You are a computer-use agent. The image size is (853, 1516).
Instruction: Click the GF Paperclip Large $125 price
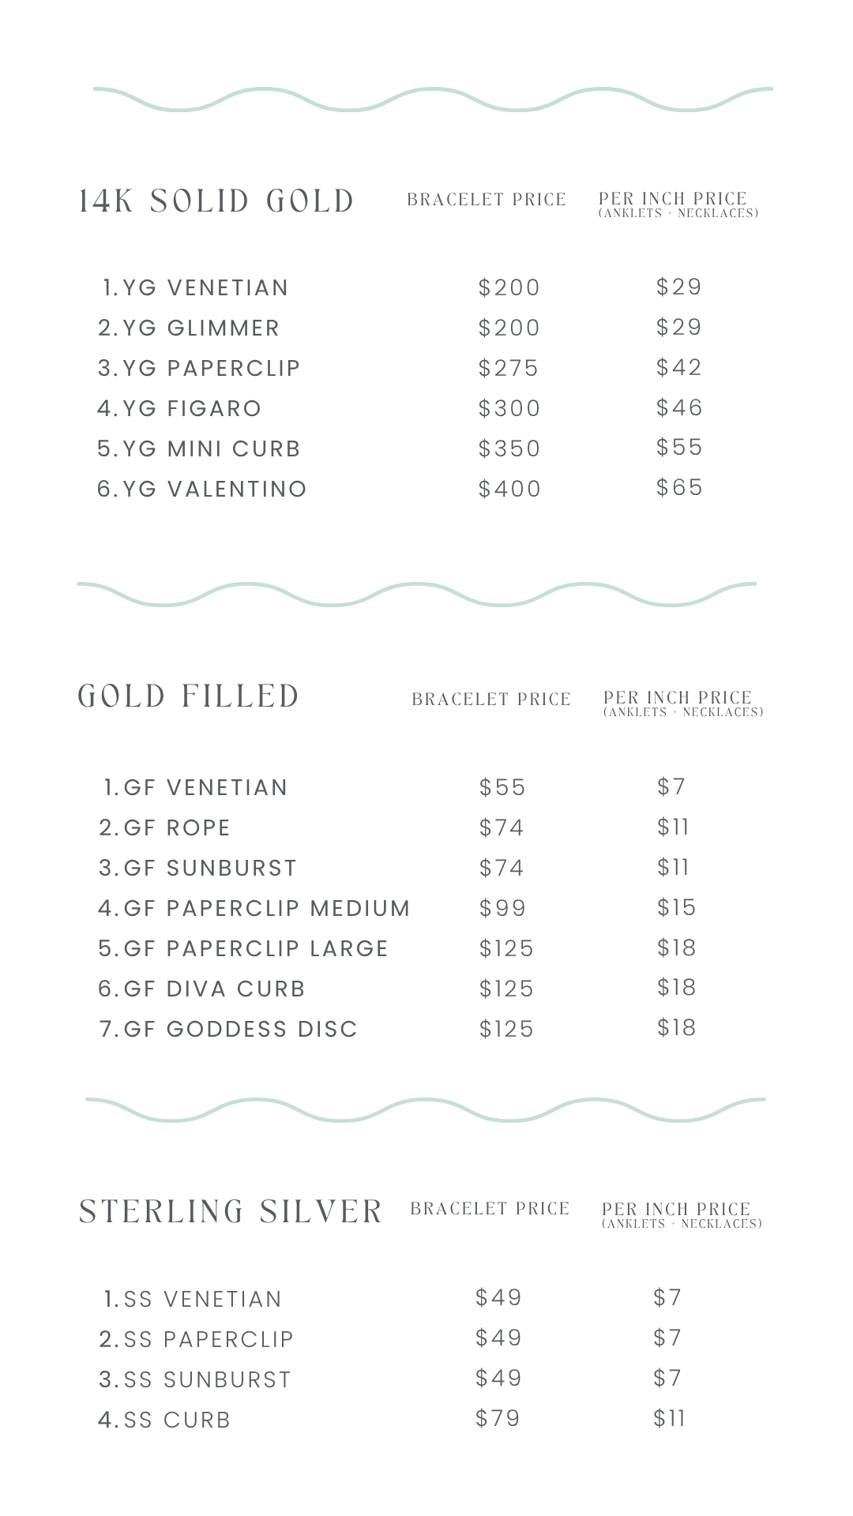point(506,948)
